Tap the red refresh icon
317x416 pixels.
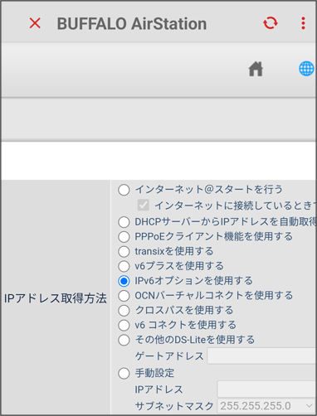271,23
